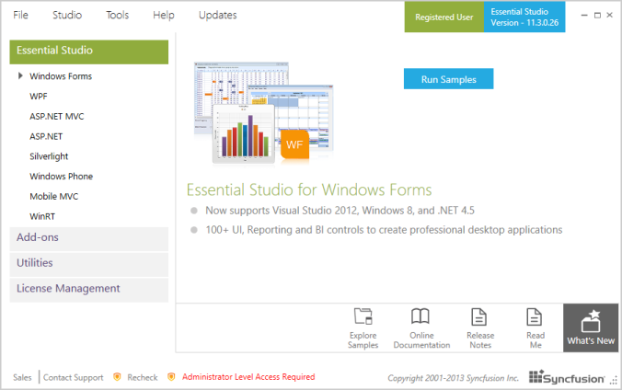Screen dimensions: 622x390
Task: Click the shield icon beside Recheck
Action: click(117, 377)
